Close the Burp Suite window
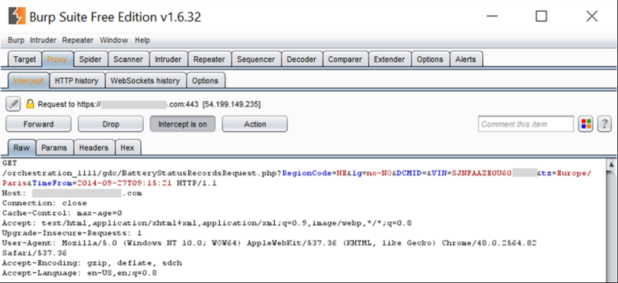618x283 pixels. (592, 16)
